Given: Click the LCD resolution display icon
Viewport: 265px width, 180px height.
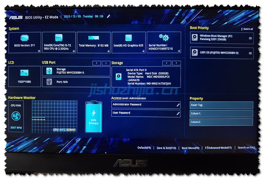Looking at the screenshot, I should [24, 73].
